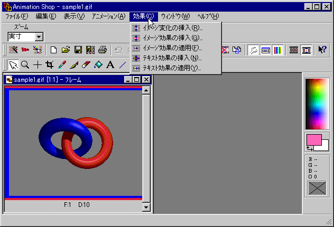Click the F:1 frame number label
Image resolution: width=334 pixels, height=227 pixels.
pos(68,205)
